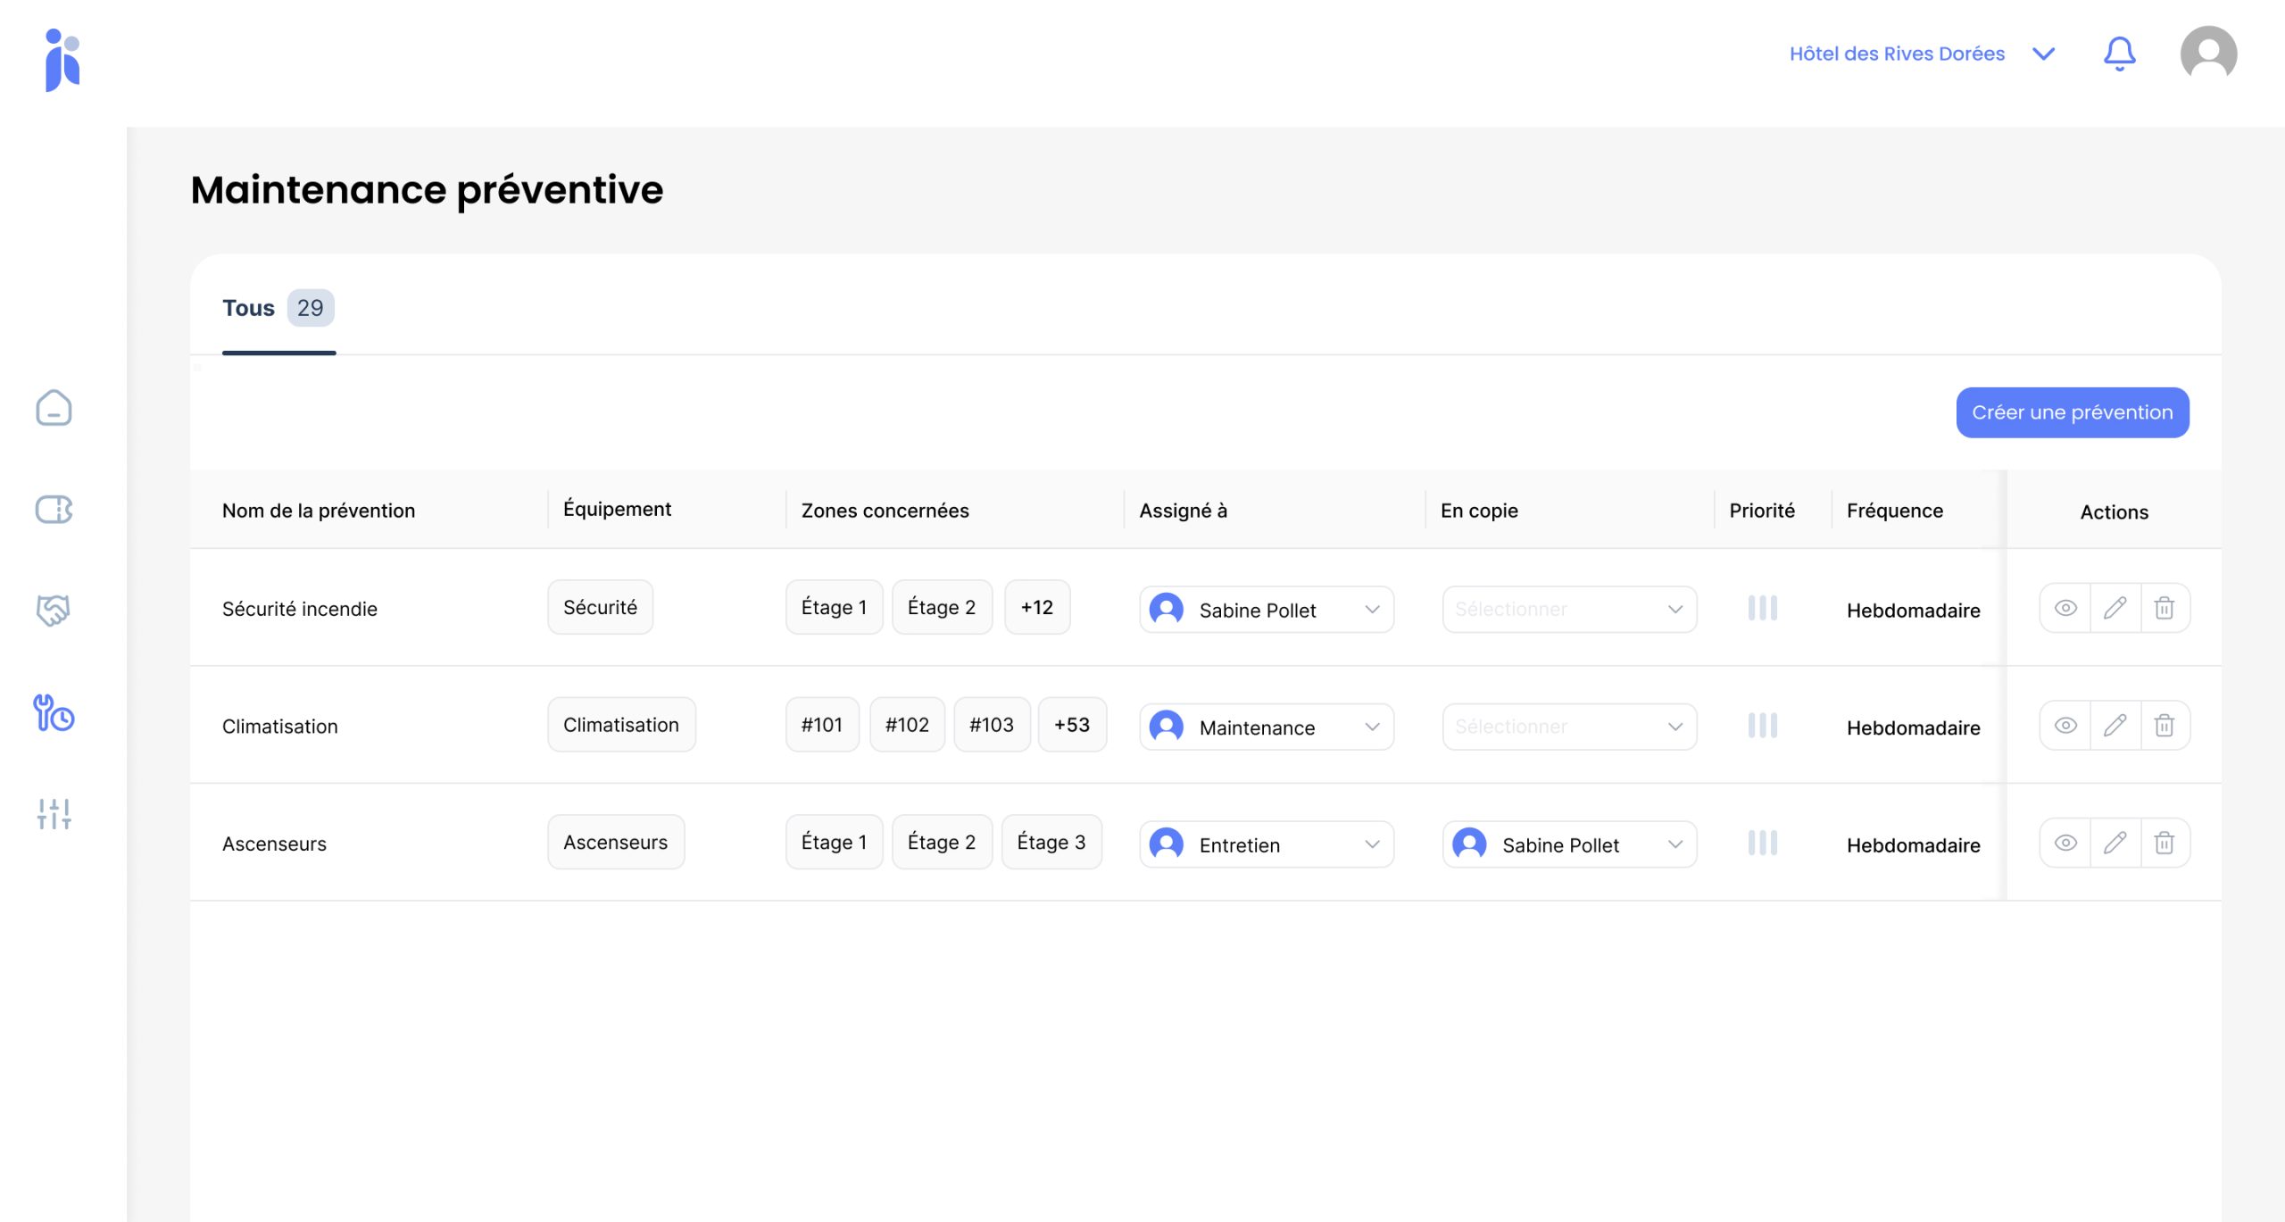Open the user profile avatar

[x=2207, y=54]
